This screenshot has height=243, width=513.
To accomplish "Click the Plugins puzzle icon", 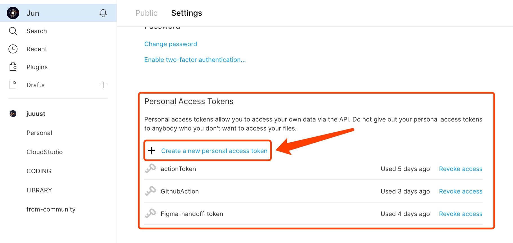I will click(x=13, y=67).
